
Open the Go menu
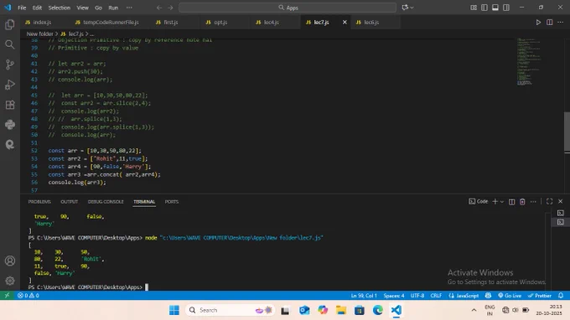99,8
